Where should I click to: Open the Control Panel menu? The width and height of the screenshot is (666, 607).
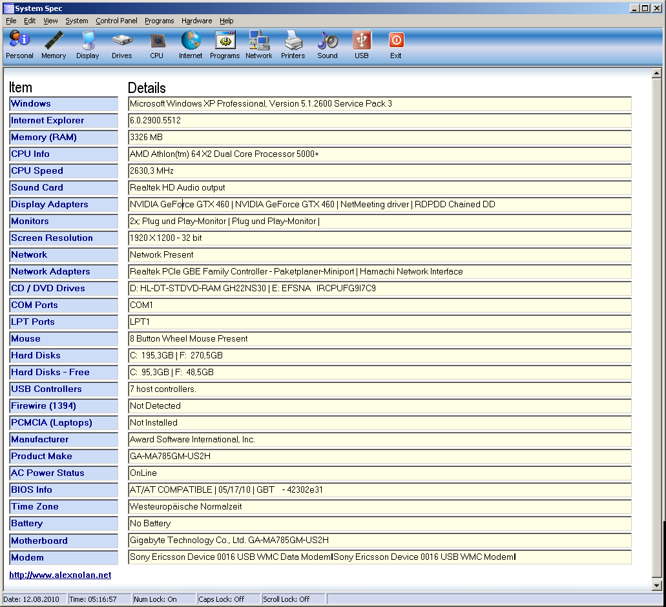pyautogui.click(x=116, y=21)
